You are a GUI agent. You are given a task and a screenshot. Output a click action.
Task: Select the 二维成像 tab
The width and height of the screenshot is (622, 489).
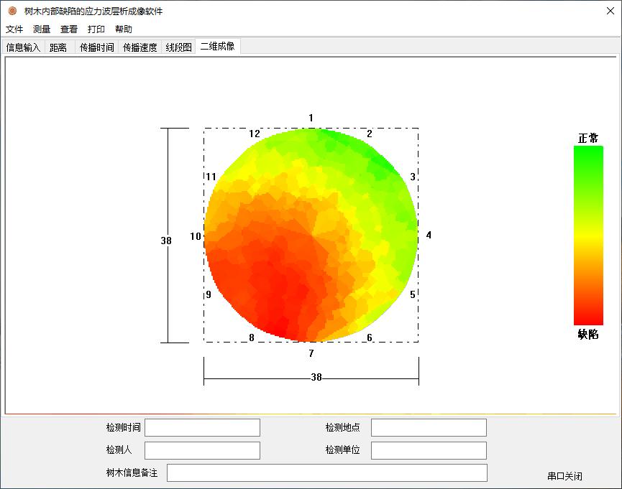[x=217, y=47]
